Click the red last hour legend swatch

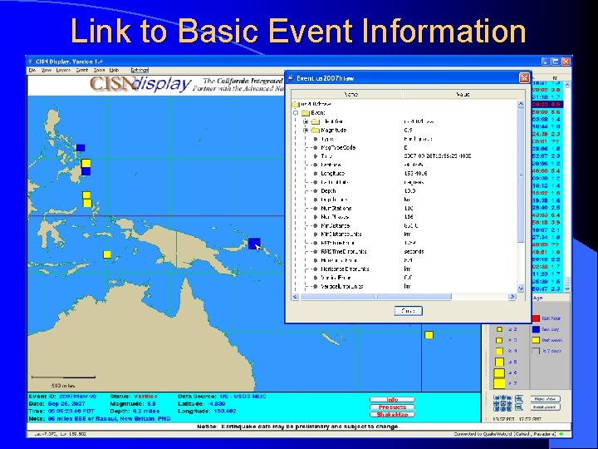pyautogui.click(x=536, y=318)
